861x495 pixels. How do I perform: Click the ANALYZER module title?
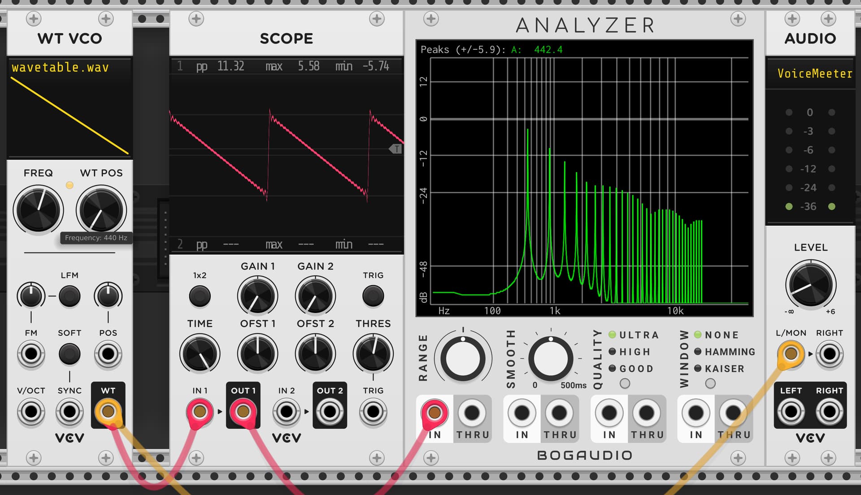[585, 25]
